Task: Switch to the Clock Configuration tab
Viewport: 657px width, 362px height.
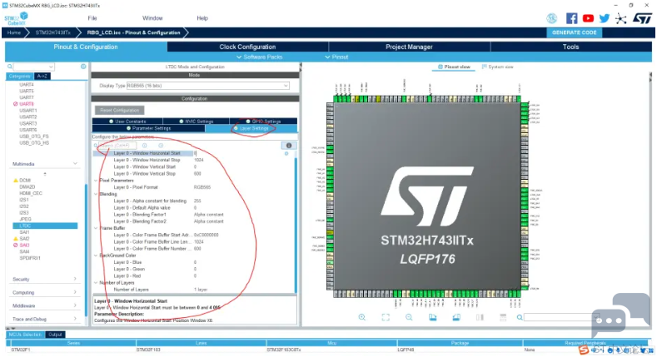Action: pyautogui.click(x=247, y=47)
